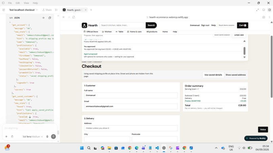Viewport: 273px width, 153px height.
Task: Click the Powered by Netlify badge
Action: [x=256, y=138]
